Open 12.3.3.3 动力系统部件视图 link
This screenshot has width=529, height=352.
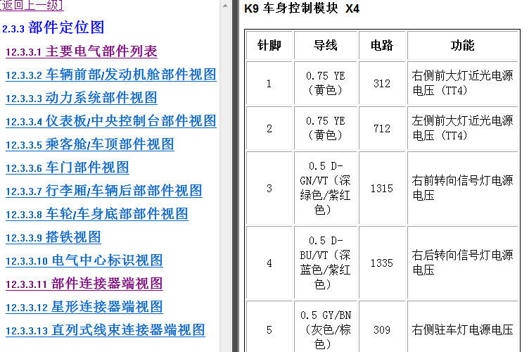point(82,99)
